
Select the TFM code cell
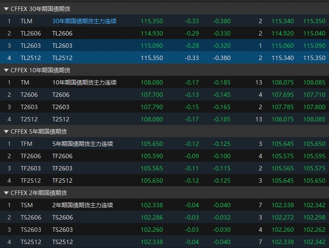pyautogui.click(x=26, y=144)
